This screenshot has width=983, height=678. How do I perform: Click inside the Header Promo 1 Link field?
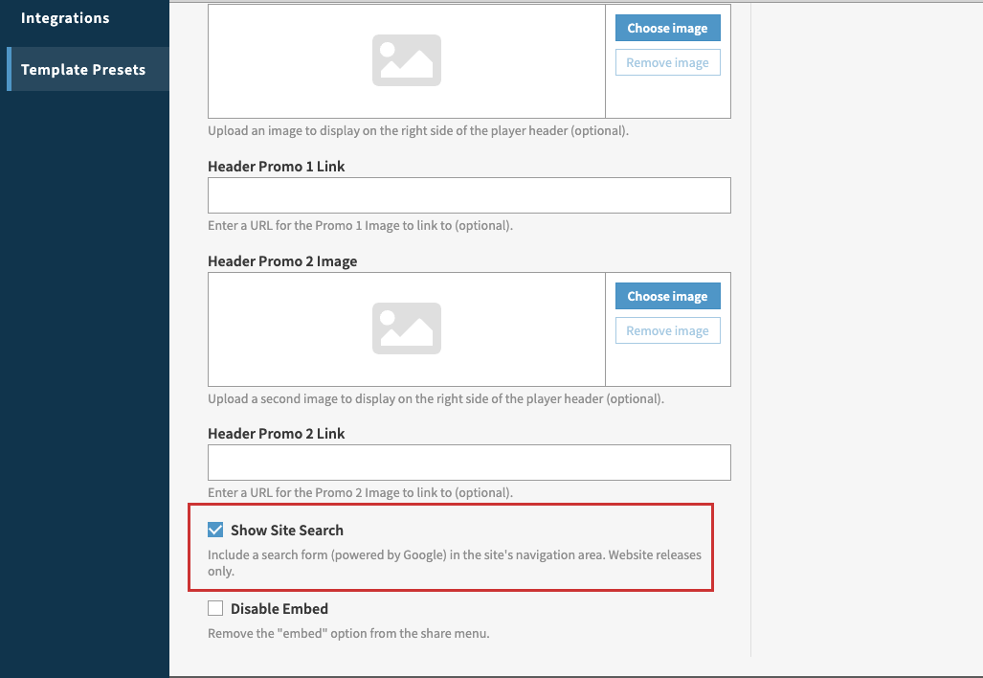click(469, 194)
